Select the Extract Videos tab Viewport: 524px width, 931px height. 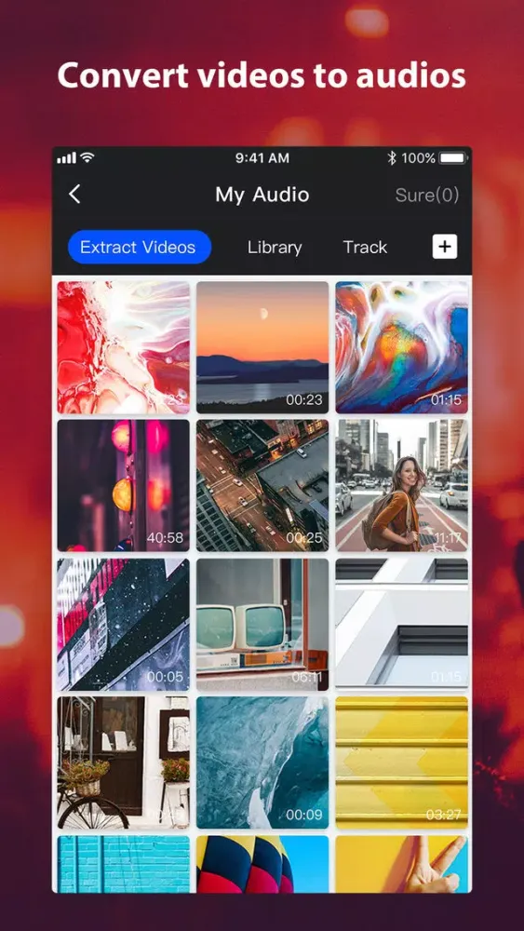click(x=140, y=247)
